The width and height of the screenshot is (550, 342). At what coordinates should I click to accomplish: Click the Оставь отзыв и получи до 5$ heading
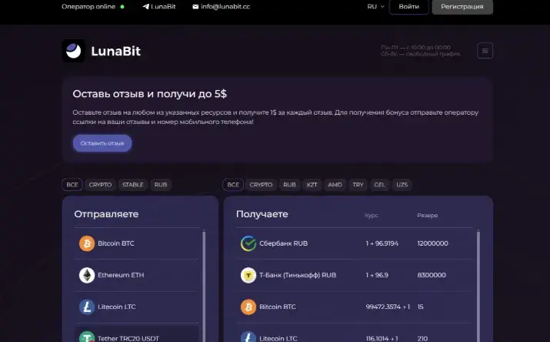coord(150,94)
